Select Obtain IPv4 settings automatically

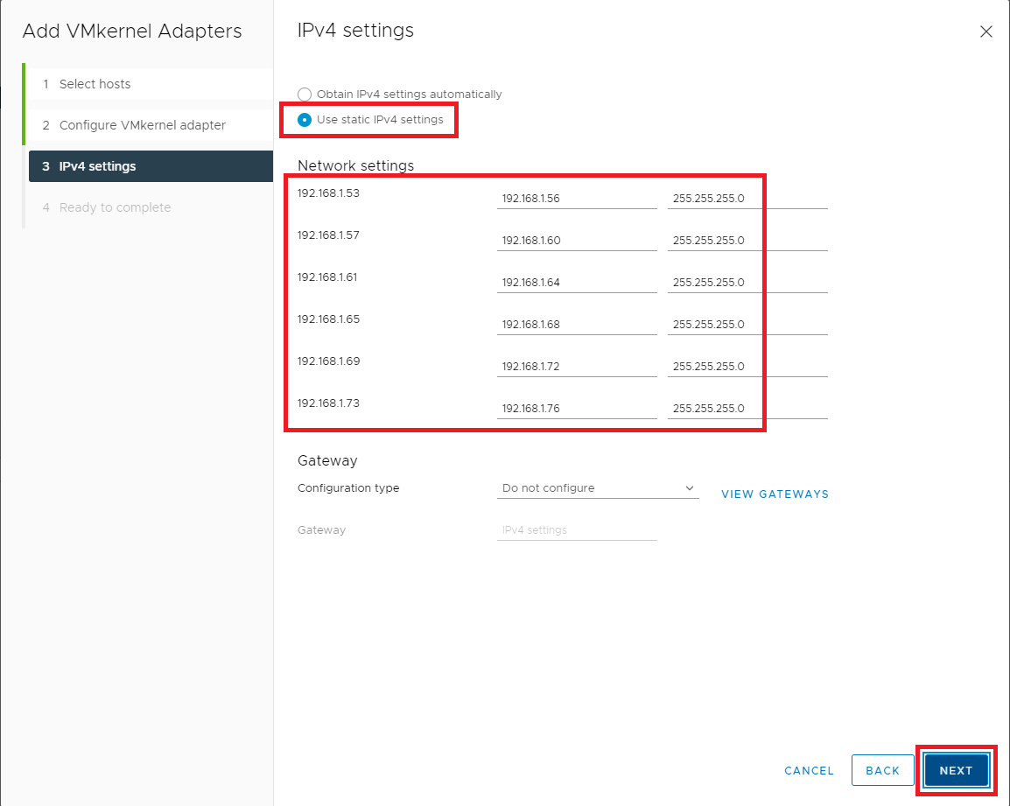(x=305, y=95)
